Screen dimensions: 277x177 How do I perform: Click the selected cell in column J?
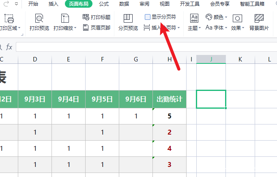[211, 99]
